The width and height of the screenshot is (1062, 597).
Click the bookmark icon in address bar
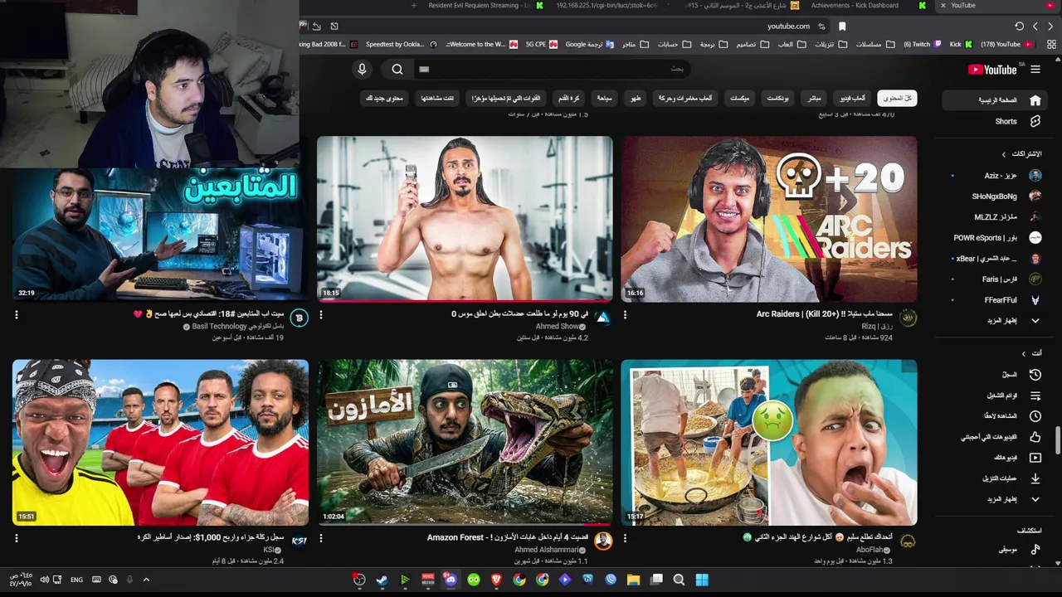[x=842, y=26]
